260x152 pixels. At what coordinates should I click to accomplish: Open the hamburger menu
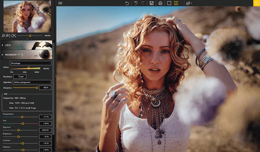pos(60,3)
